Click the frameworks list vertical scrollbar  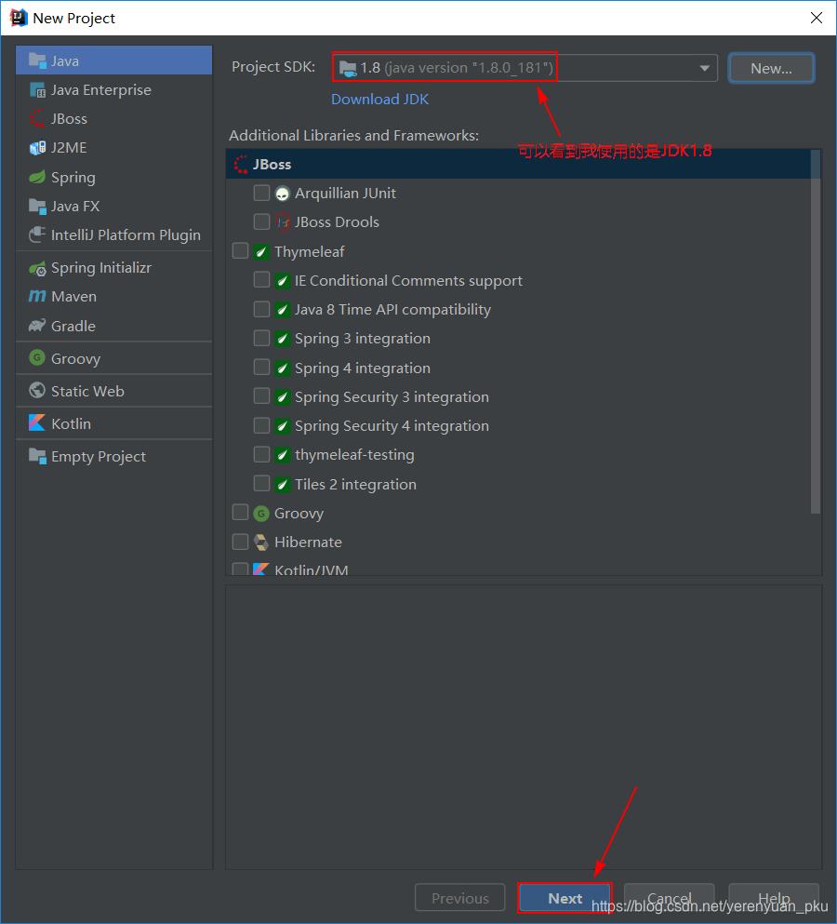(x=816, y=332)
